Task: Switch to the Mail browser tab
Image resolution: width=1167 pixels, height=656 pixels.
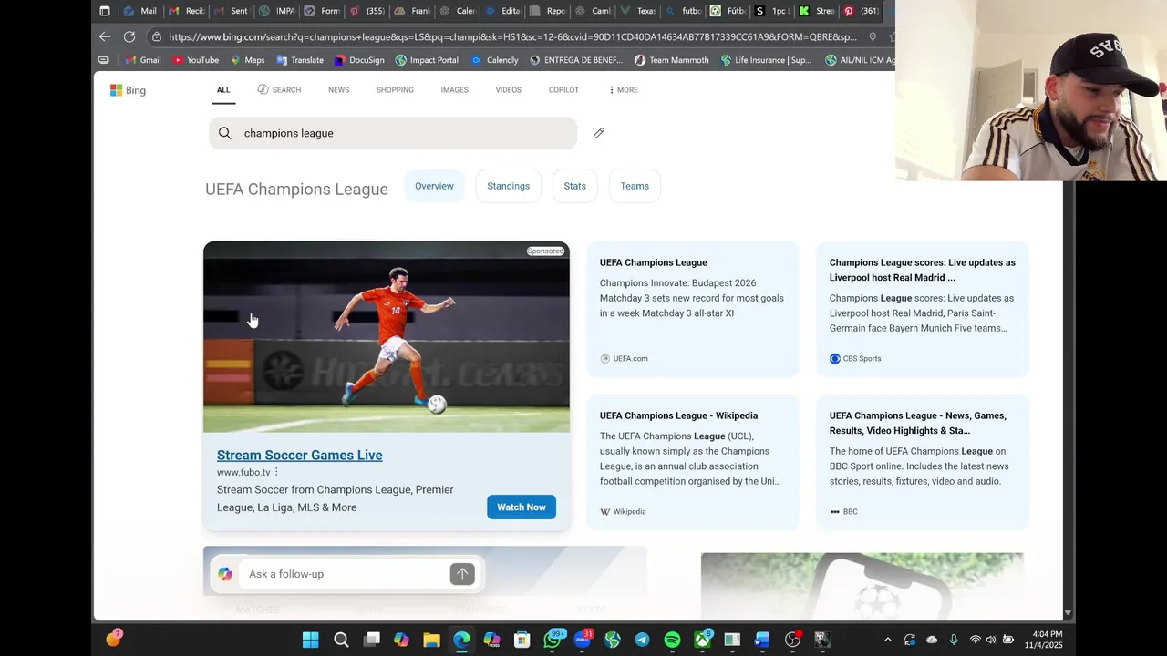Action: [x=140, y=11]
